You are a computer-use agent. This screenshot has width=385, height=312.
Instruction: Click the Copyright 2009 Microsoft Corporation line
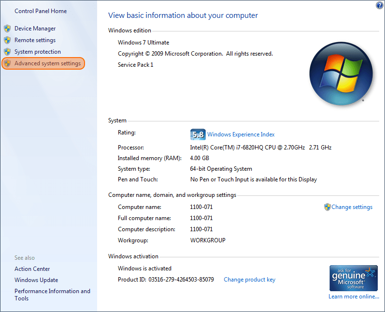coord(195,54)
